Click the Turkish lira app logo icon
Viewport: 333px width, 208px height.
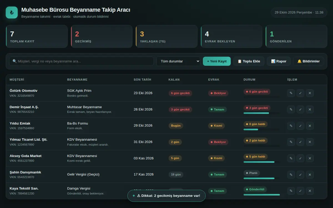(12, 12)
